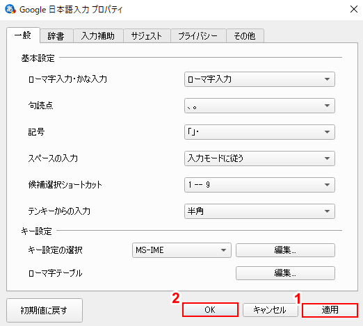Click 編集 button for ローマ字テーブル
Screen dimensions: 363x326
pos(285,273)
